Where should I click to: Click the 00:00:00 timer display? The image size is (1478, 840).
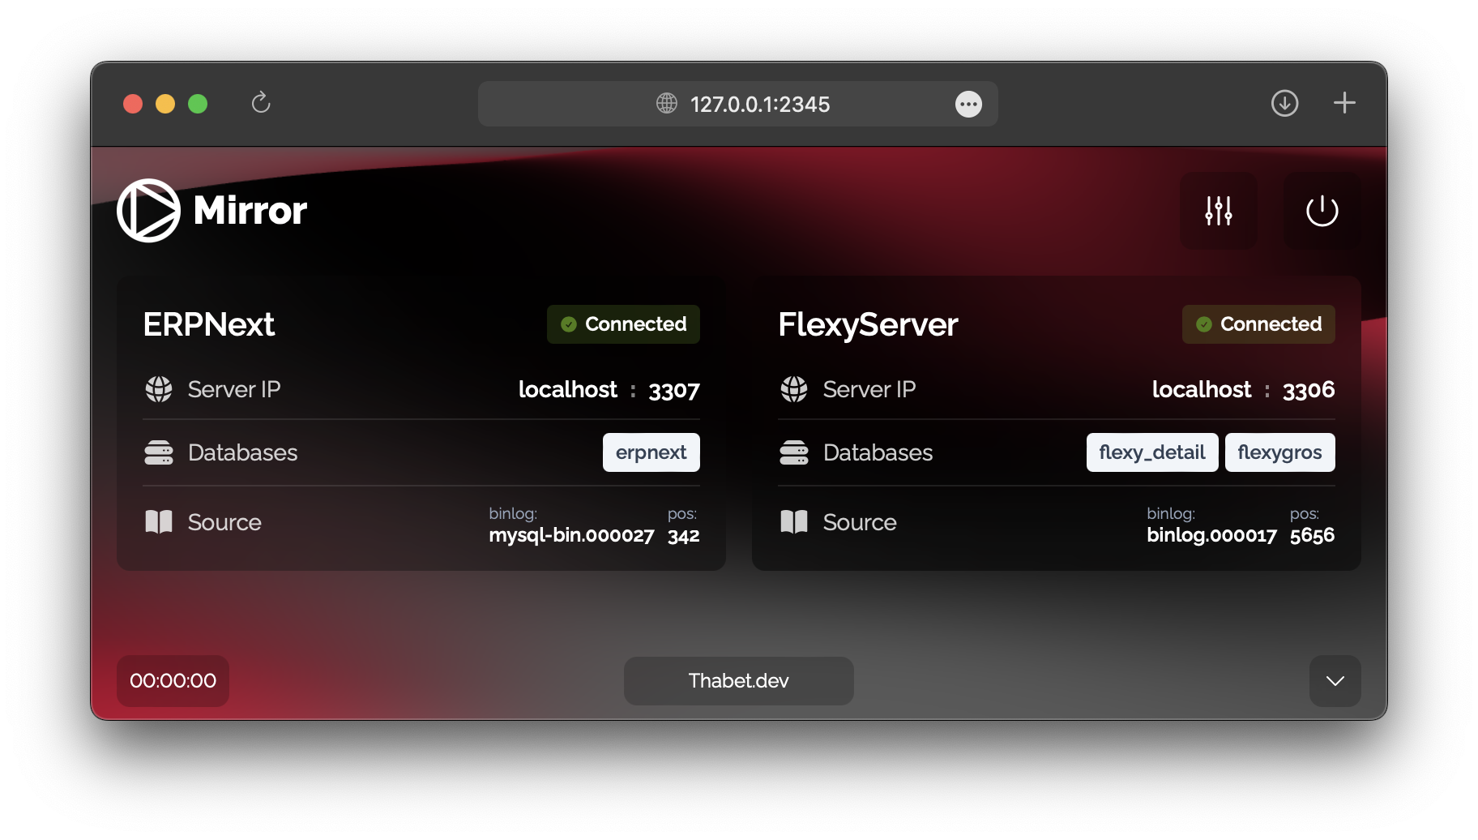[173, 681]
